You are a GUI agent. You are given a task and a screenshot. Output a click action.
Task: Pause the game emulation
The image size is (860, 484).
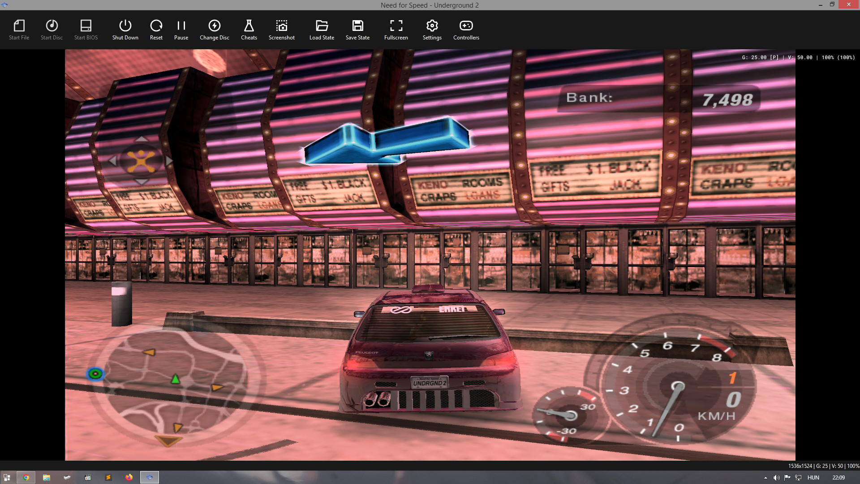pyautogui.click(x=181, y=30)
